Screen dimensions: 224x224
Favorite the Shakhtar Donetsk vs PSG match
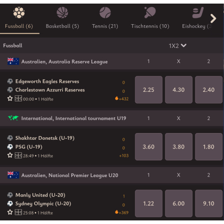click(x=10, y=155)
